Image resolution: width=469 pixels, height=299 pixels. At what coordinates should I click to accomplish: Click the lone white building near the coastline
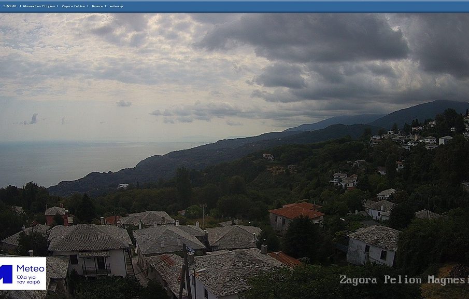tap(123, 186)
